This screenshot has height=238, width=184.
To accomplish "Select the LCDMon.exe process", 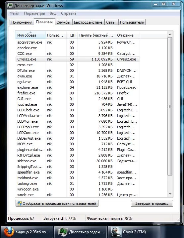I will point(78,121).
